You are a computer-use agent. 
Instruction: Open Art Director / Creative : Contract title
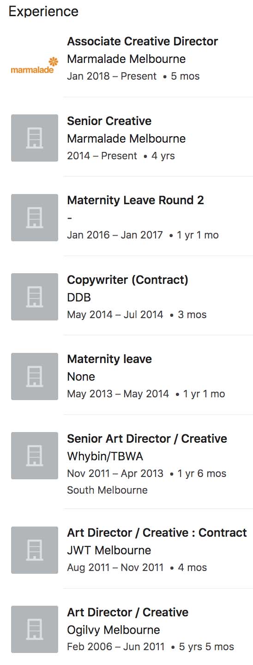(x=157, y=533)
